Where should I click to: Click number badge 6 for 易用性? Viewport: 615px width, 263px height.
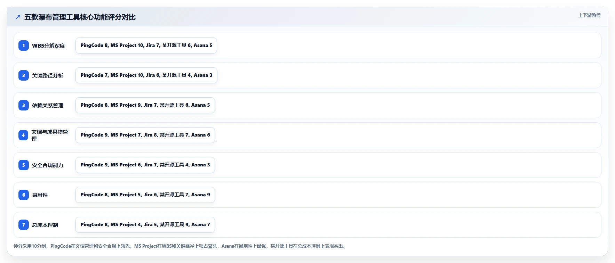[x=24, y=195]
